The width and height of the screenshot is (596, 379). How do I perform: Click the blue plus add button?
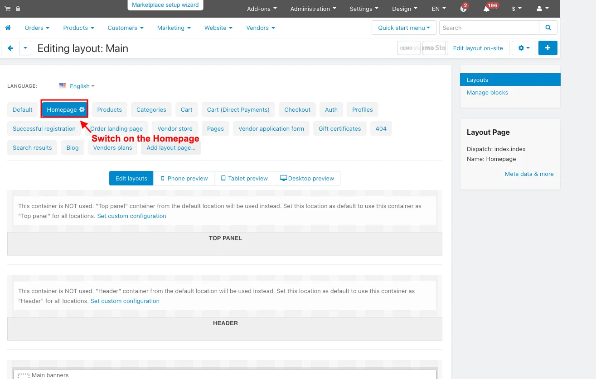548,48
